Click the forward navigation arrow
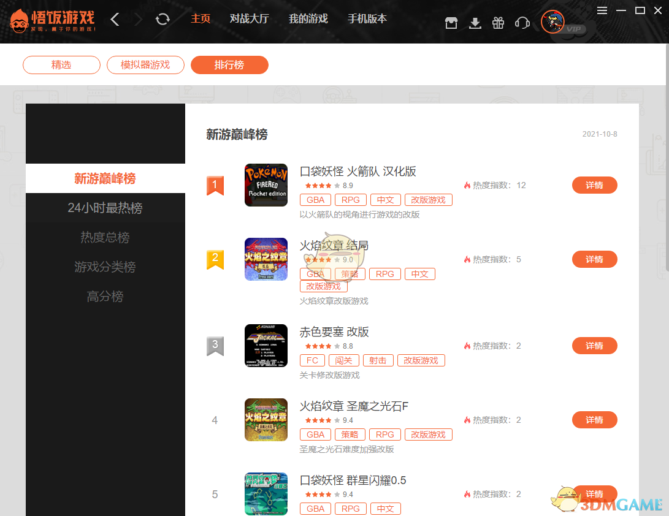This screenshot has height=516, width=669. pyautogui.click(x=138, y=19)
